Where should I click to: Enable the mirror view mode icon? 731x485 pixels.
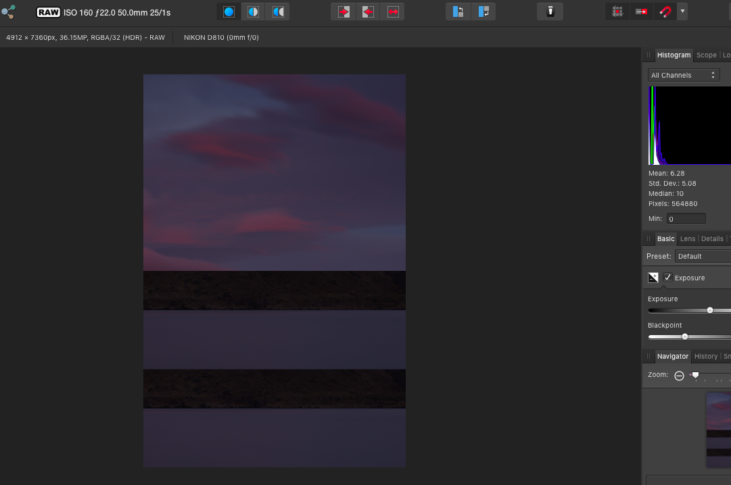277,11
